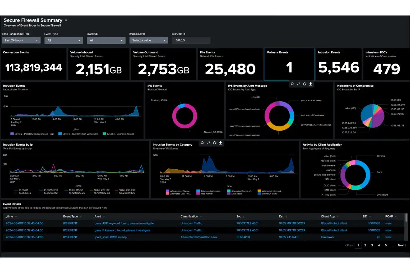Screen dimensions: 410x273
Task: Refresh icon on Intrusion Events by Category panel
Action: pyautogui.click(x=214, y=143)
